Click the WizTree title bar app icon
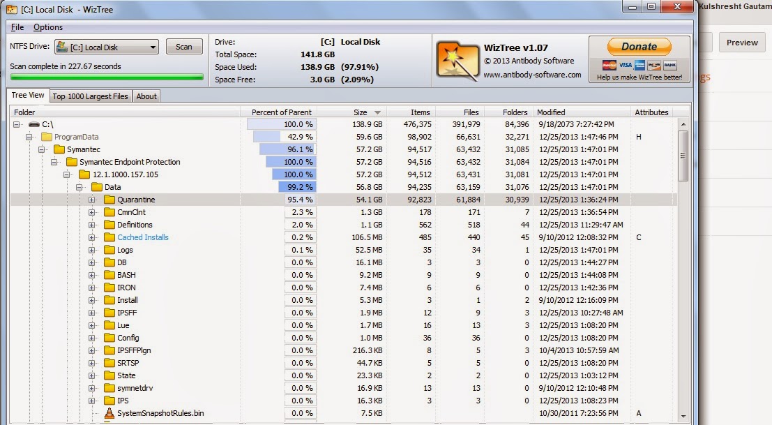This screenshot has width=772, height=425. tap(11, 9)
